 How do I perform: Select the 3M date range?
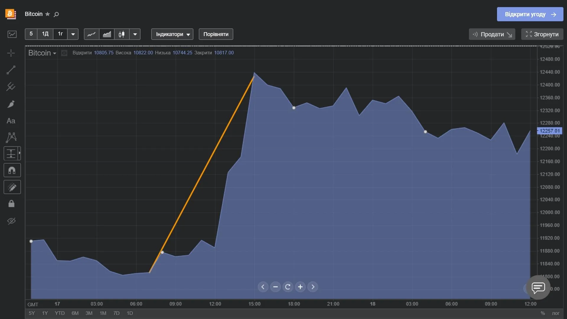click(x=89, y=313)
